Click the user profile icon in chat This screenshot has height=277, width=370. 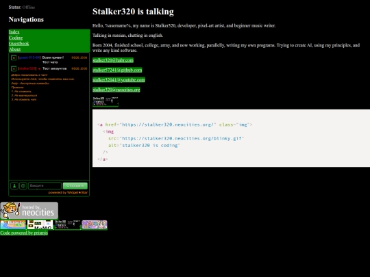pos(14,186)
